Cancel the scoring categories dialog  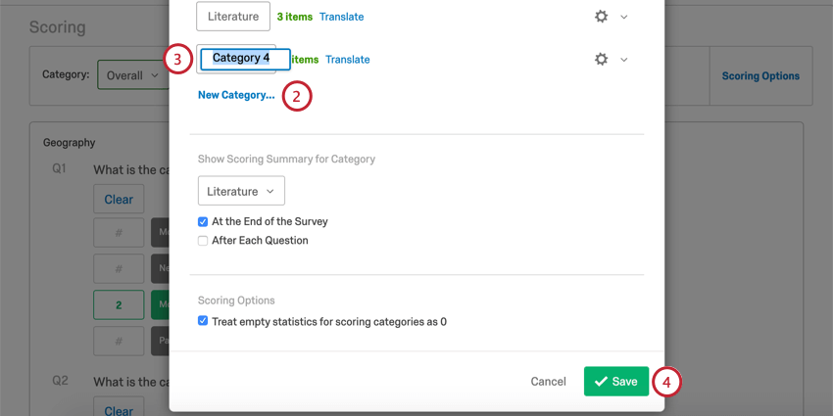click(548, 382)
